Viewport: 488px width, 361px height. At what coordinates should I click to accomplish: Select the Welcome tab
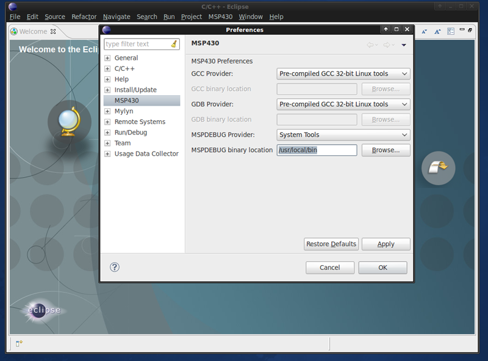pyautogui.click(x=33, y=32)
